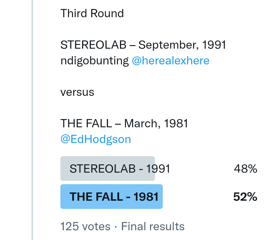Click the ndigobunting text
This screenshot has width=270, height=240.
[x=94, y=61]
